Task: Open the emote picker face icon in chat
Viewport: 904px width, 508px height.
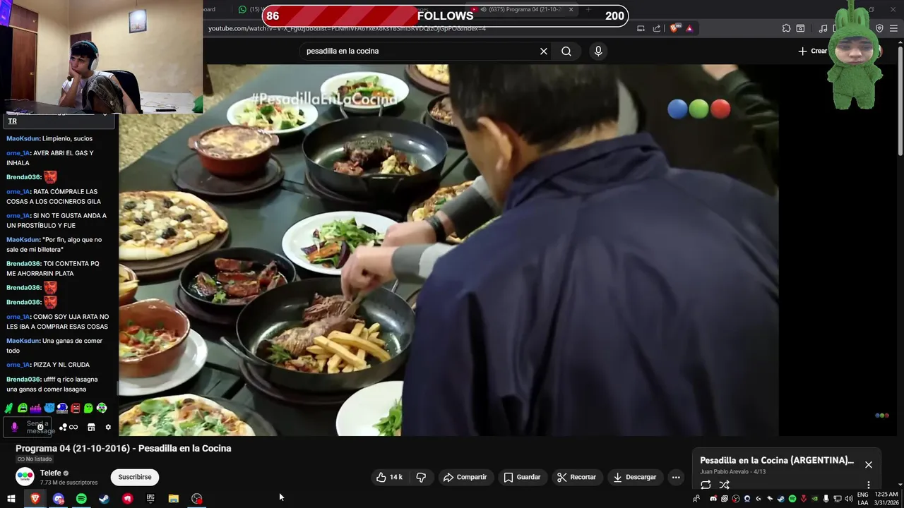Action: pos(40,427)
